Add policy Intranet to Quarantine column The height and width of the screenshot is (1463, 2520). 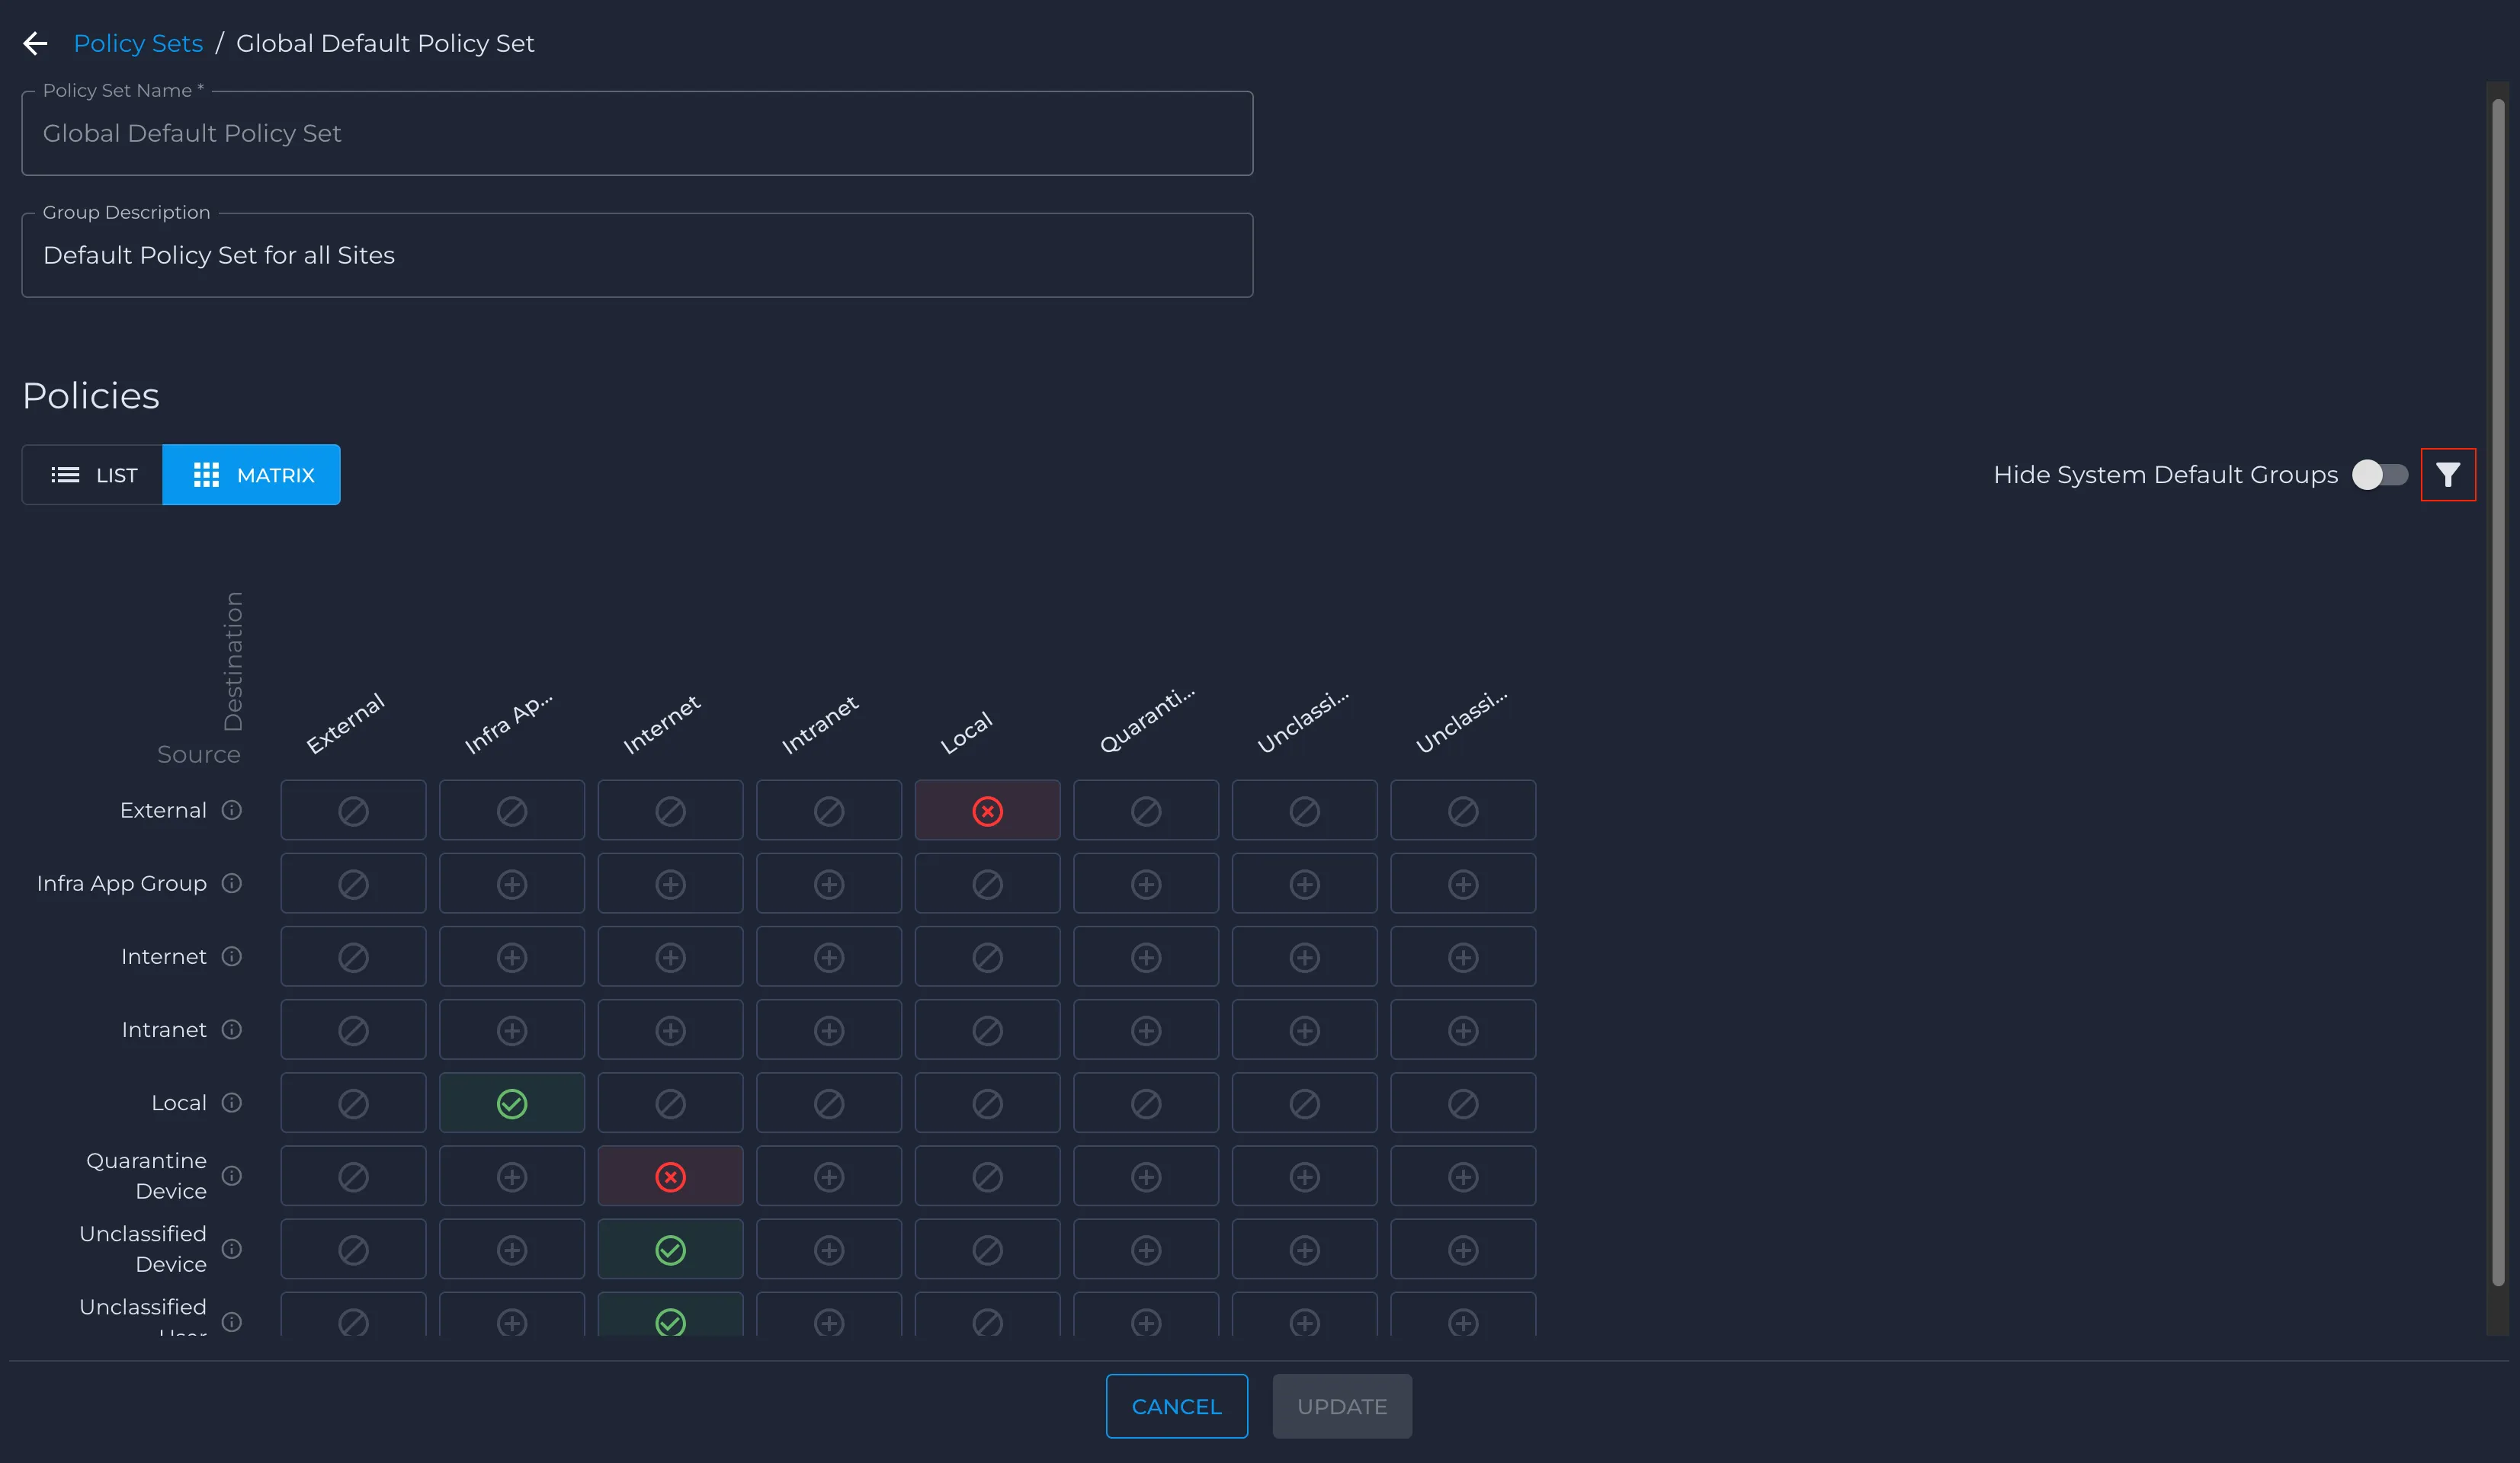pyautogui.click(x=1146, y=1030)
